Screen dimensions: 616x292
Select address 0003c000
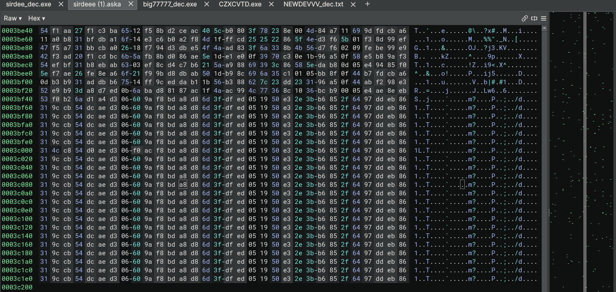[17, 150]
